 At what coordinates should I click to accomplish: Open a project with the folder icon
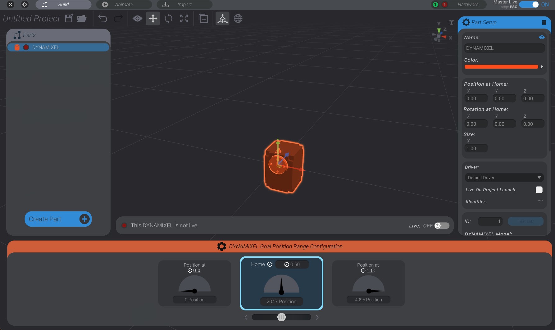click(81, 19)
